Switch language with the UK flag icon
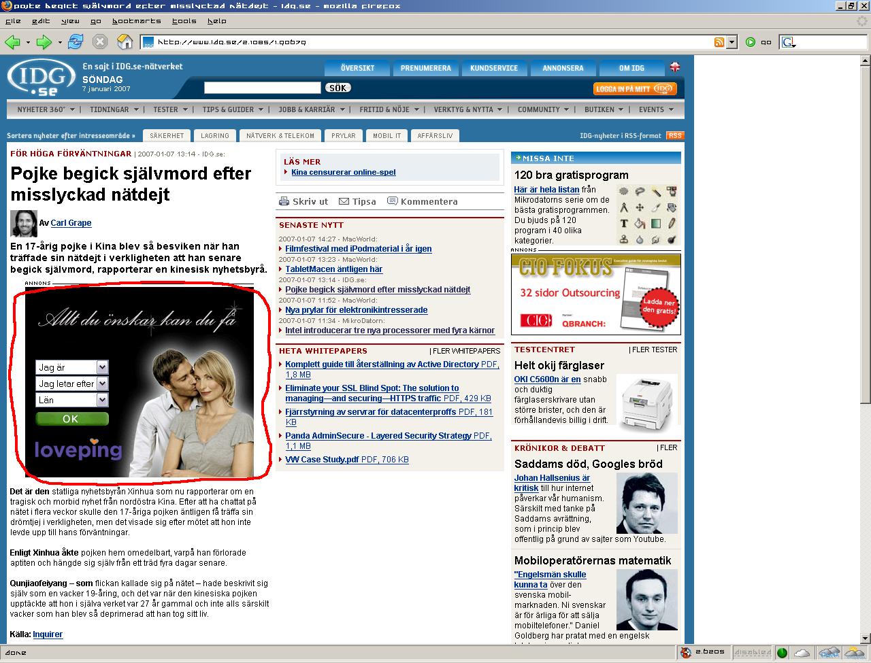 675,67
